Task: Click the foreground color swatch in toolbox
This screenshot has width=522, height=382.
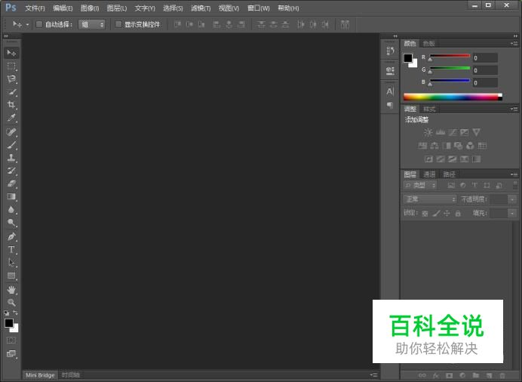Action: [8, 322]
